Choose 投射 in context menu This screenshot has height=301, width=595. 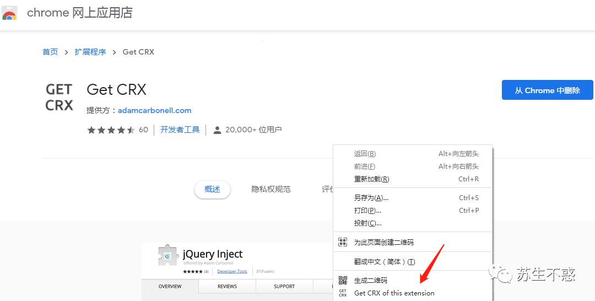(x=413, y=223)
